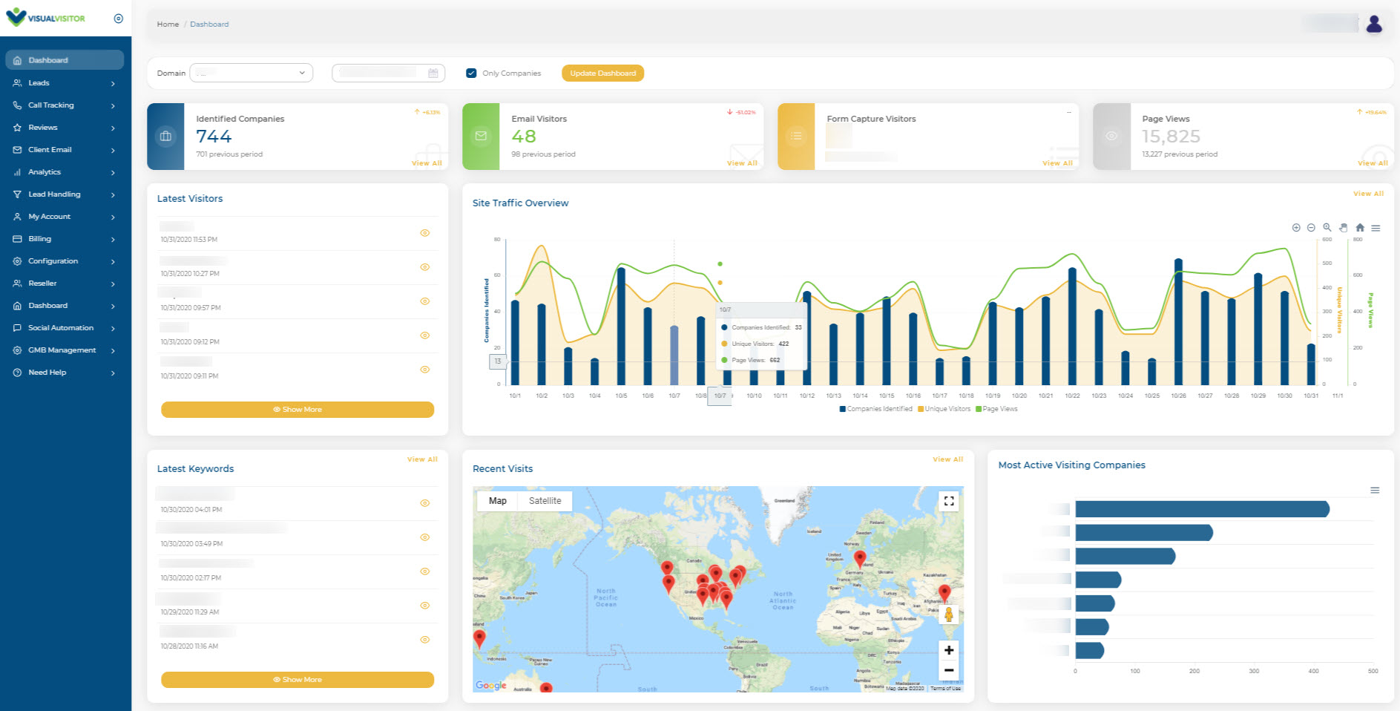Activate the pan tool on the traffic chart
The width and height of the screenshot is (1400, 711).
(1343, 228)
